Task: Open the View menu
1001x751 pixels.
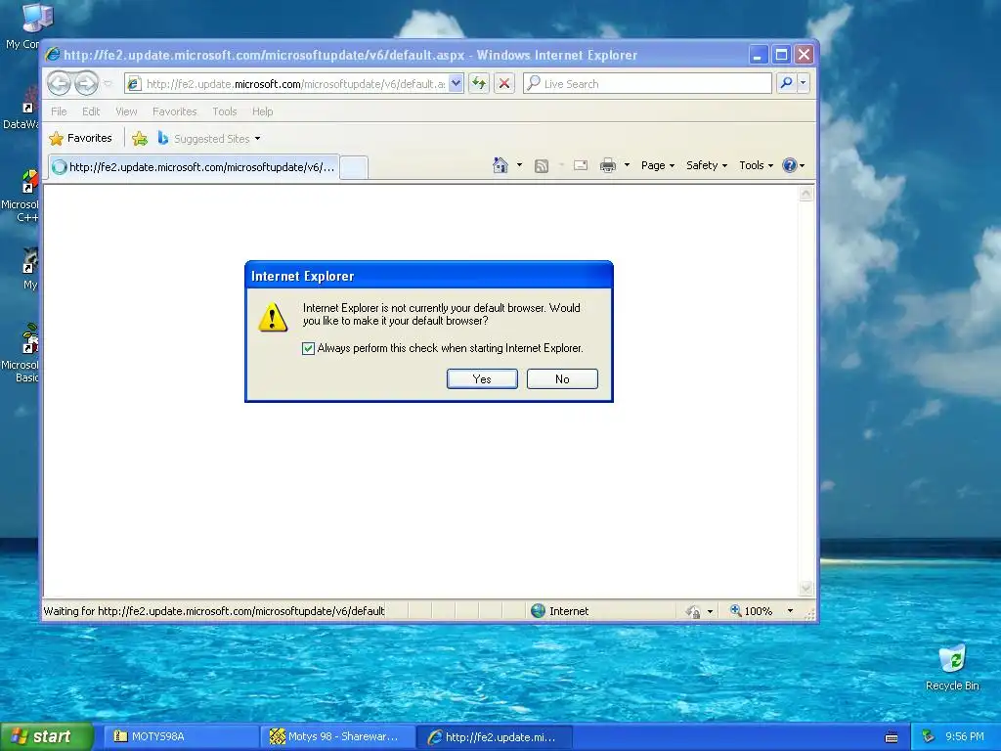Action: pyautogui.click(x=126, y=111)
